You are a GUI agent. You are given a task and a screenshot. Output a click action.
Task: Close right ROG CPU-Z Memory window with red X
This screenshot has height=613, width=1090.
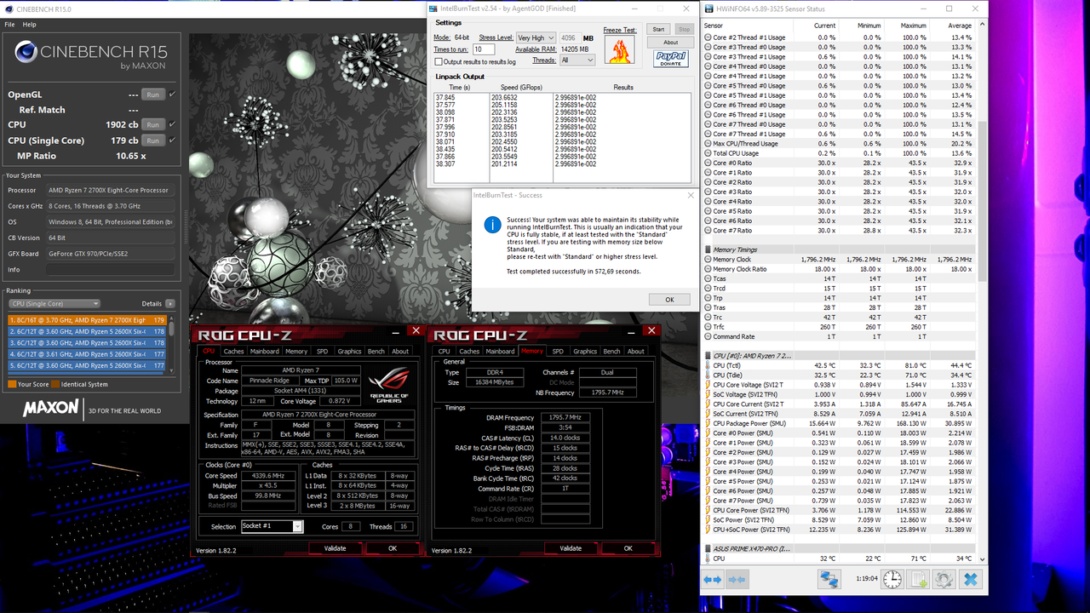[x=651, y=330]
